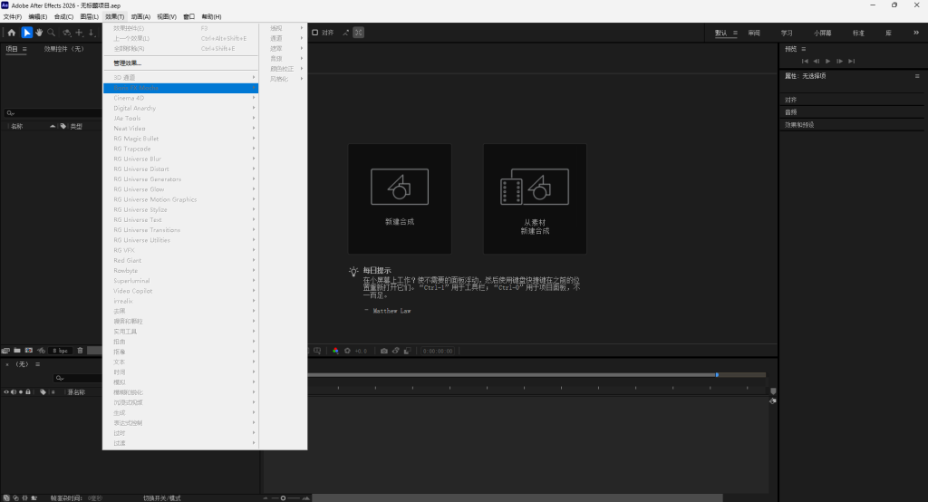Open the 项目 panel hamburger menu
This screenshot has height=502, width=928.
pos(24,49)
